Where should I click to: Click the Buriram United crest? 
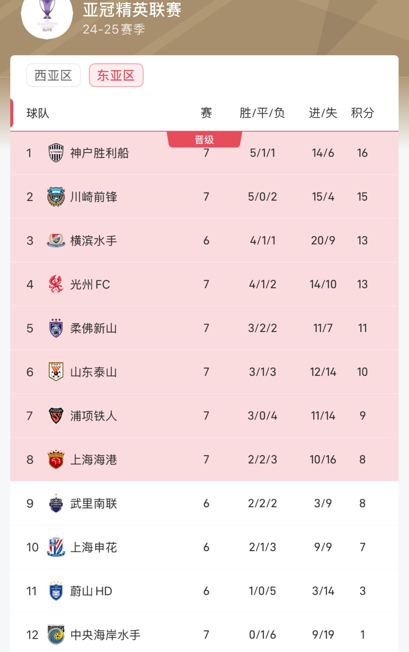55,504
